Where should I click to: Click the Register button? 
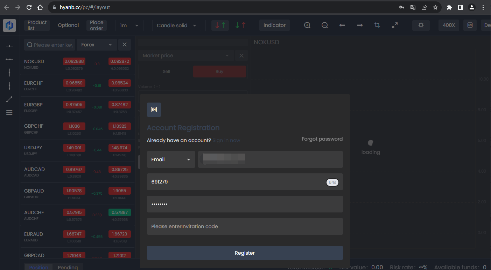click(x=245, y=253)
